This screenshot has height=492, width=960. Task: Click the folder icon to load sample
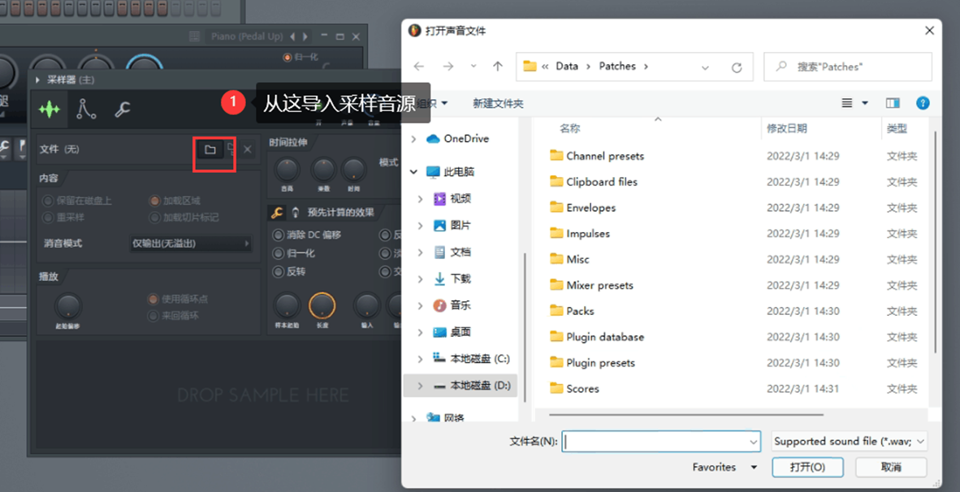[210, 149]
